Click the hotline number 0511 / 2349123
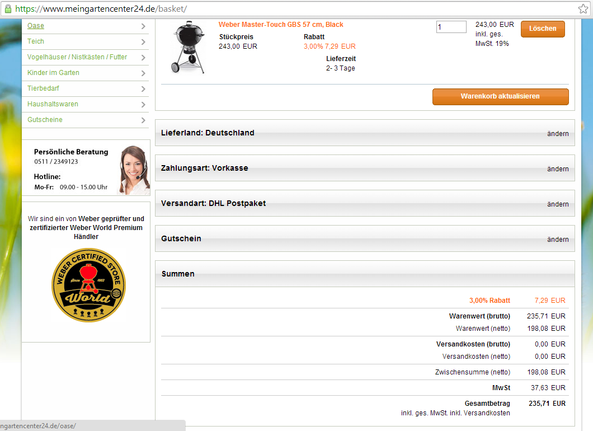The image size is (593, 431). pyautogui.click(x=56, y=162)
